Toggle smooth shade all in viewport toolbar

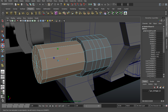(41, 21)
